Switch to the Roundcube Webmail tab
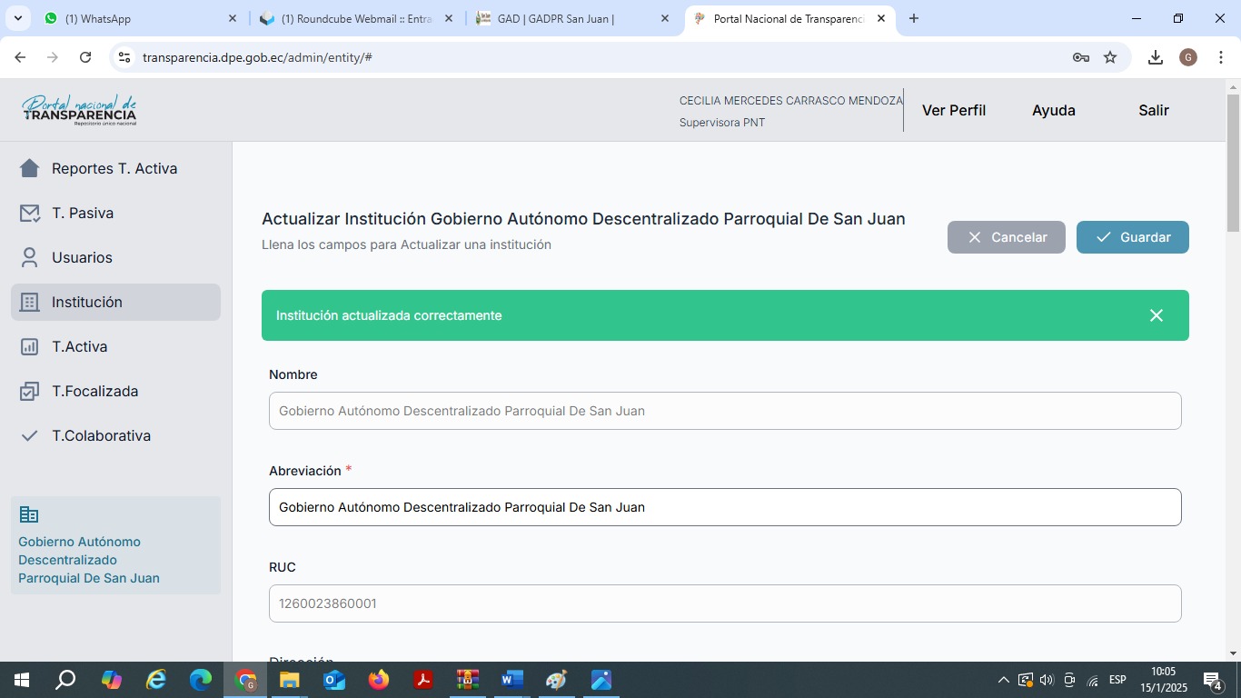The width and height of the screenshot is (1241, 698). 356,18
